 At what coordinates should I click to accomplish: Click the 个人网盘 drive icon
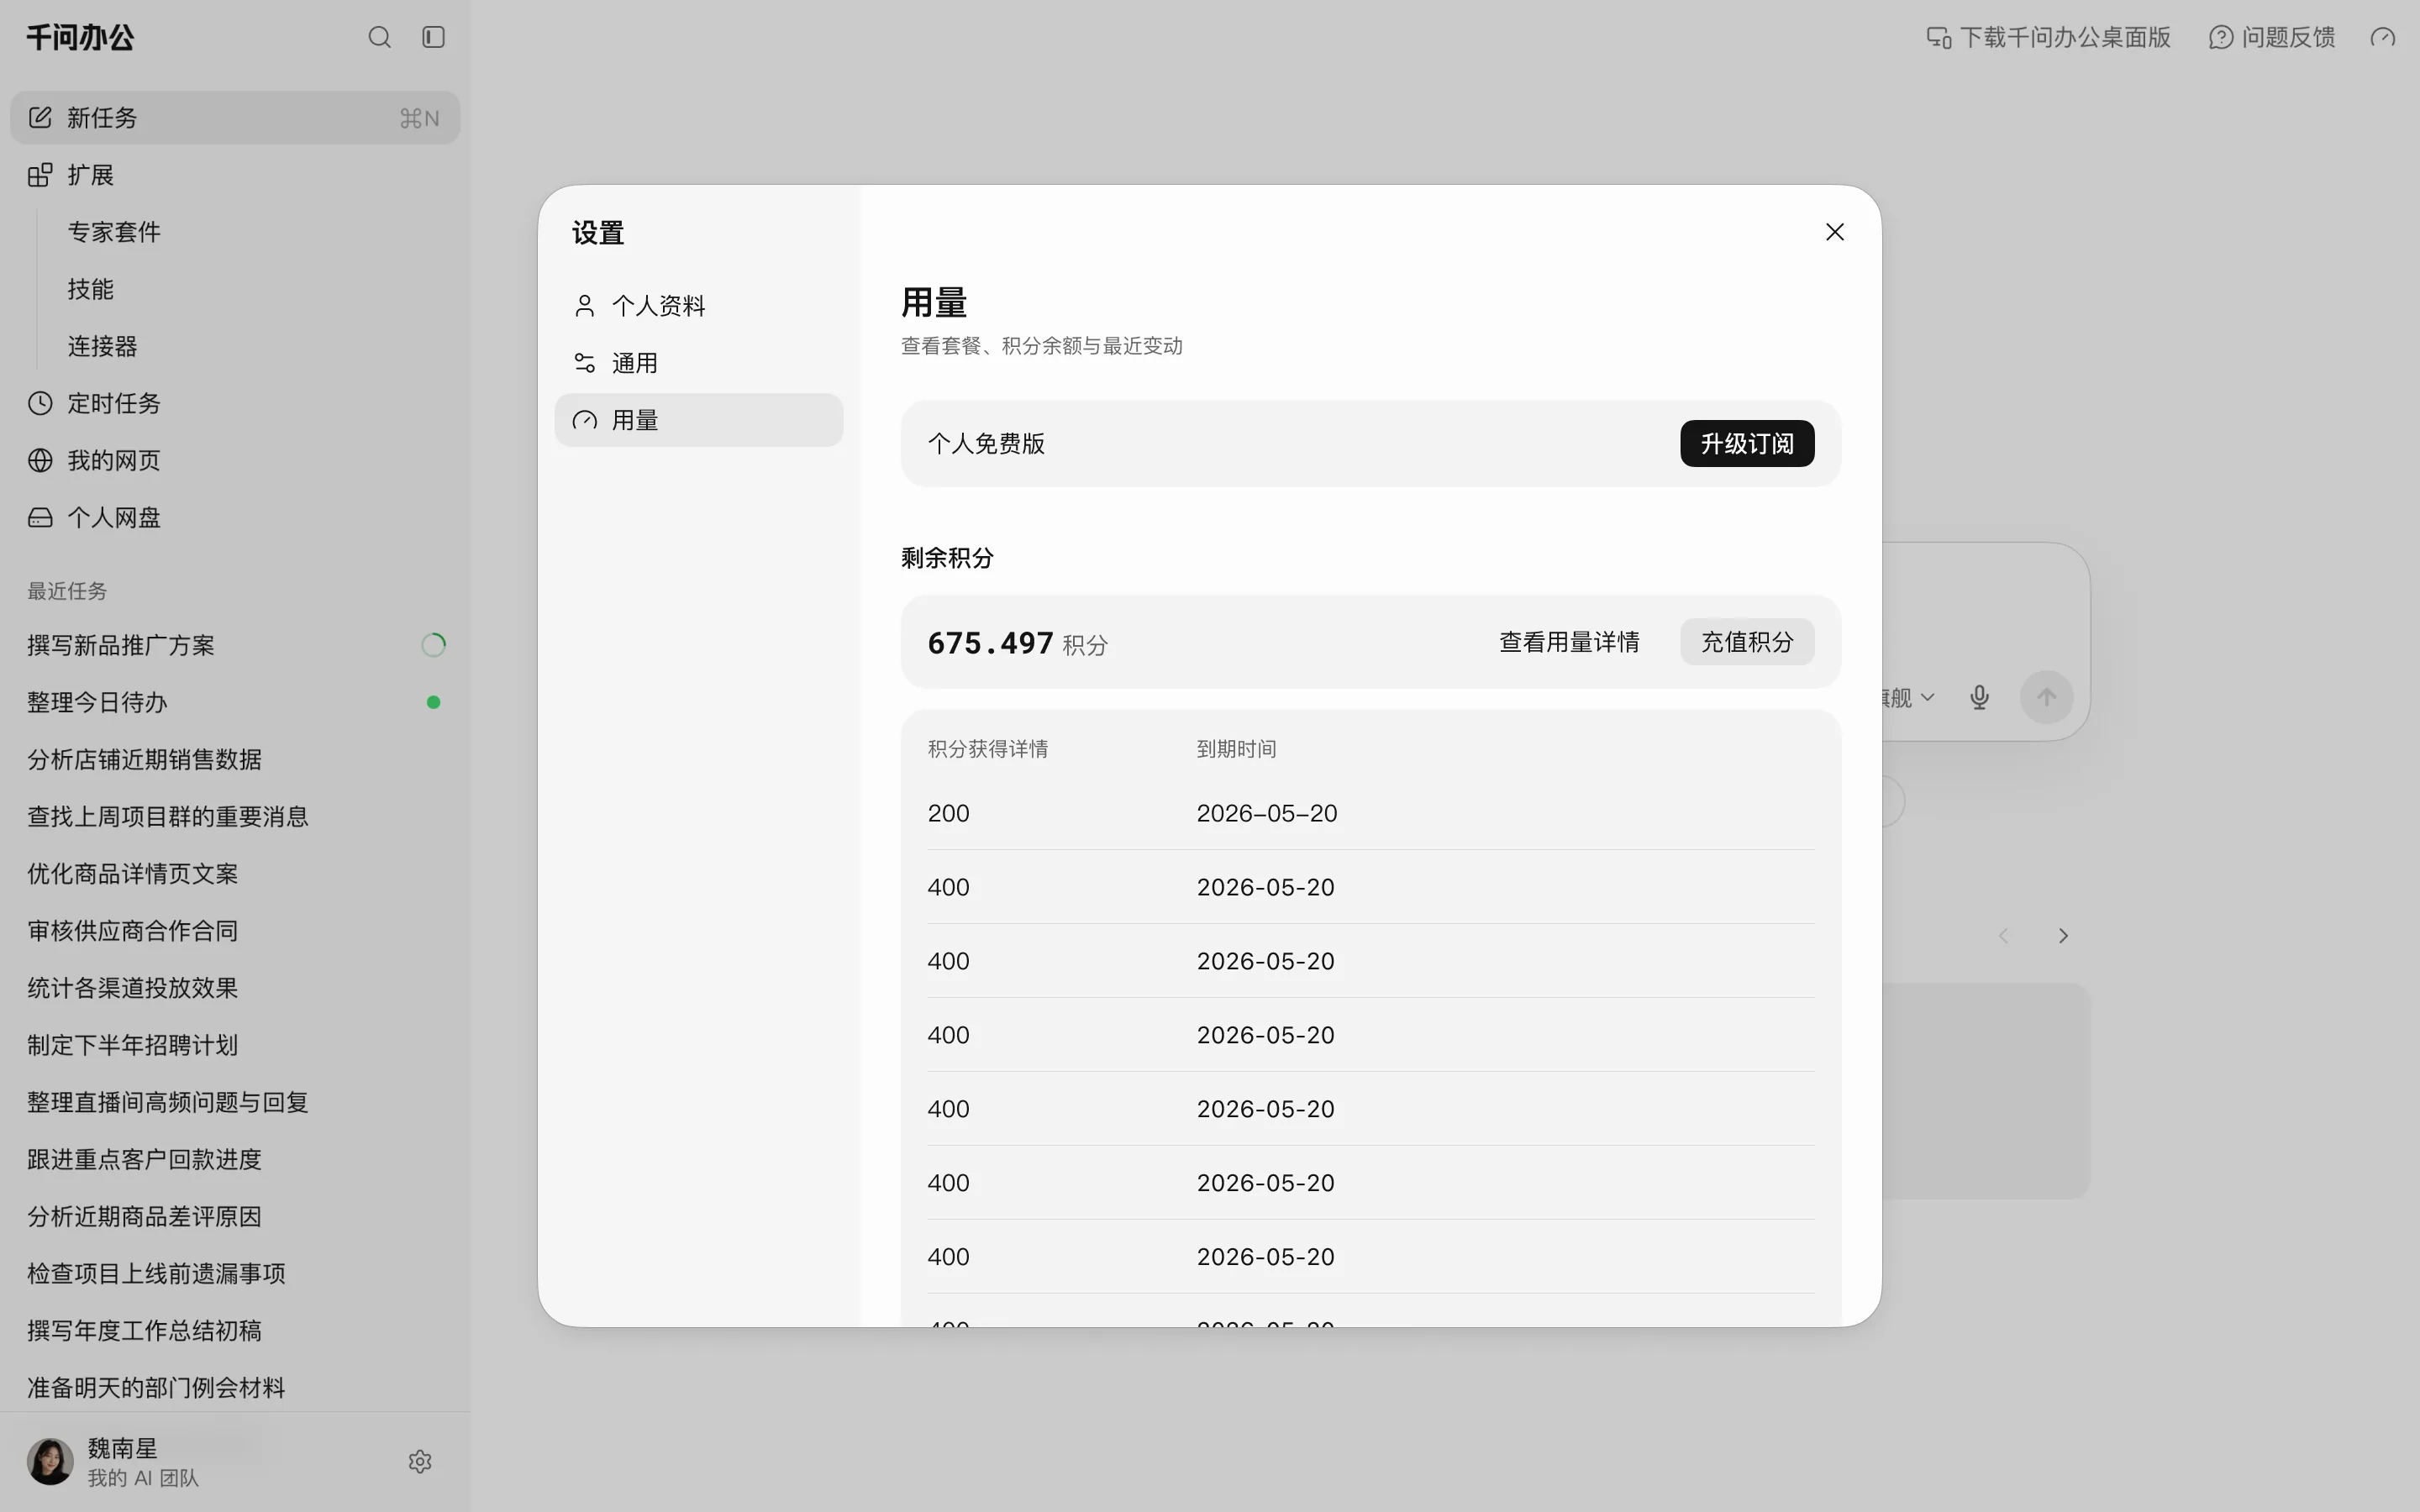pos(40,517)
